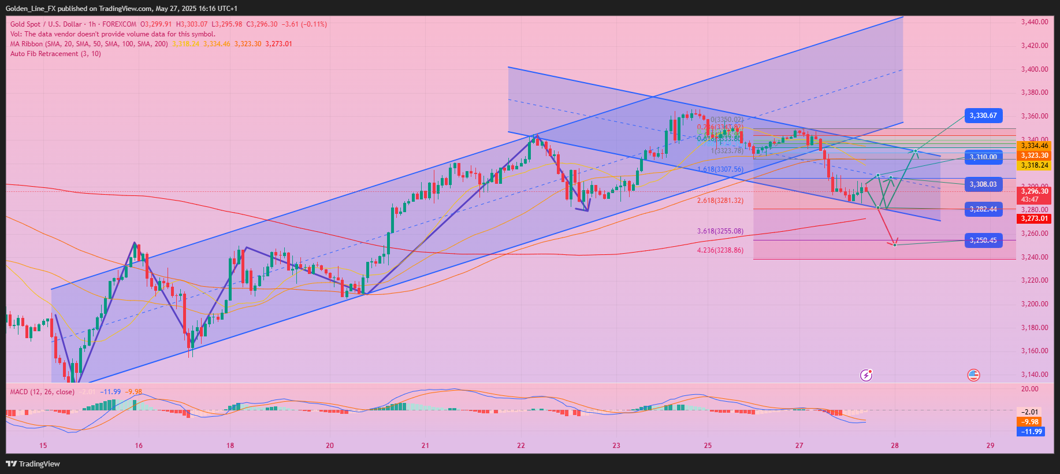Screen dimensions: 1060x474
Task: Click the 3,400.00 price axis label
Action: click(x=1035, y=69)
